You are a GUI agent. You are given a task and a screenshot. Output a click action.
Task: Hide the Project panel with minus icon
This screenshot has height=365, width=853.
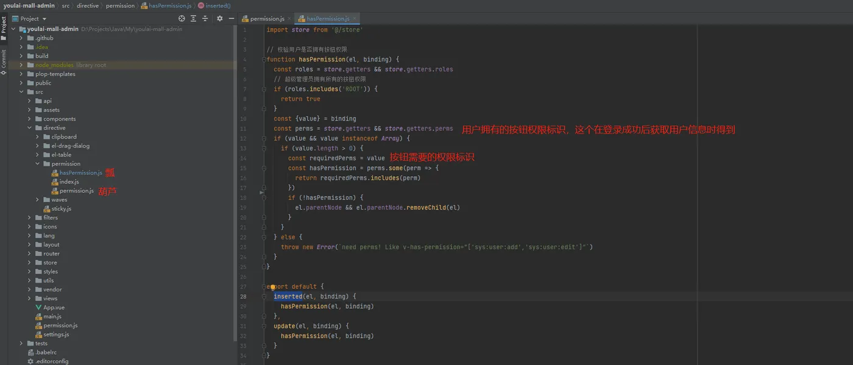(x=232, y=18)
